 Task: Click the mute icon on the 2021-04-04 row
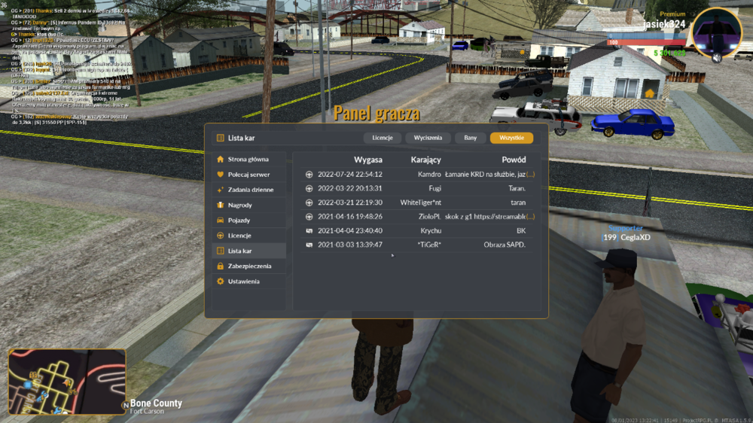(309, 231)
